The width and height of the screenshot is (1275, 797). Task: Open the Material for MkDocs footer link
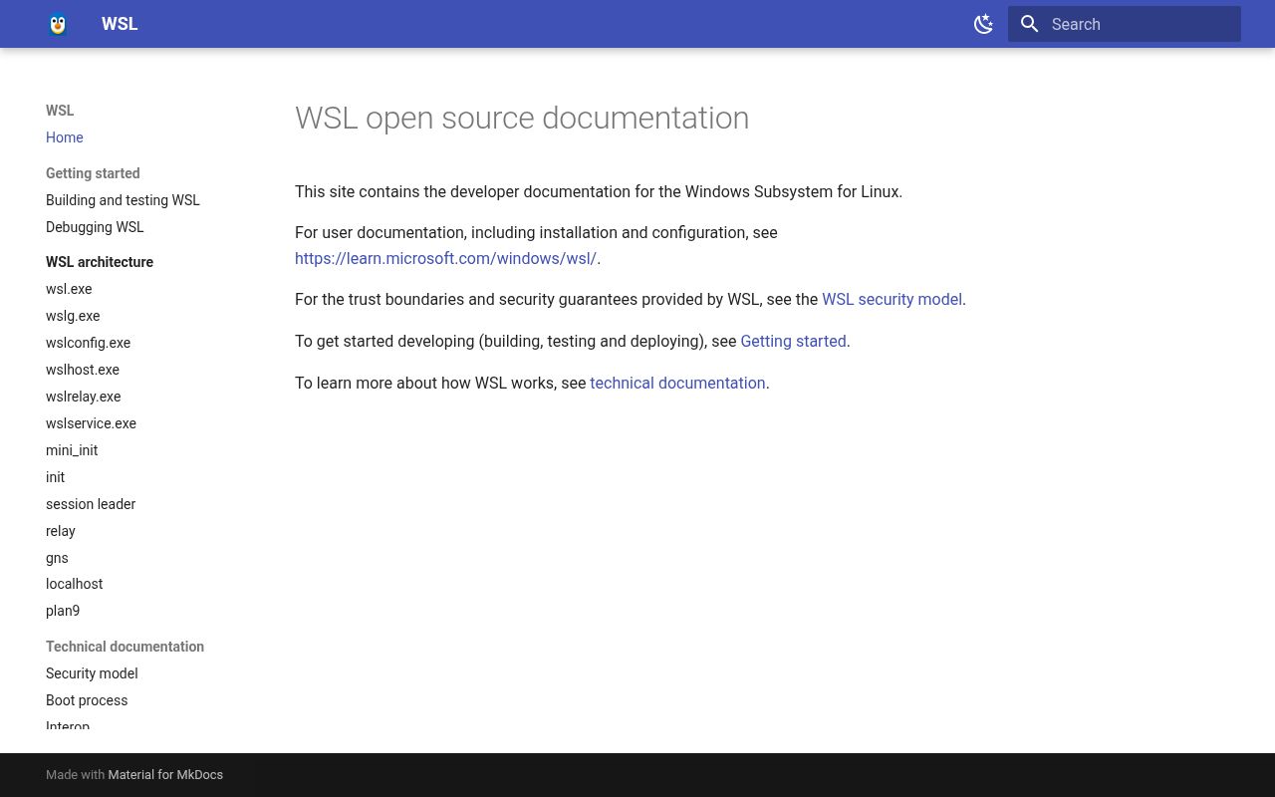point(165,774)
